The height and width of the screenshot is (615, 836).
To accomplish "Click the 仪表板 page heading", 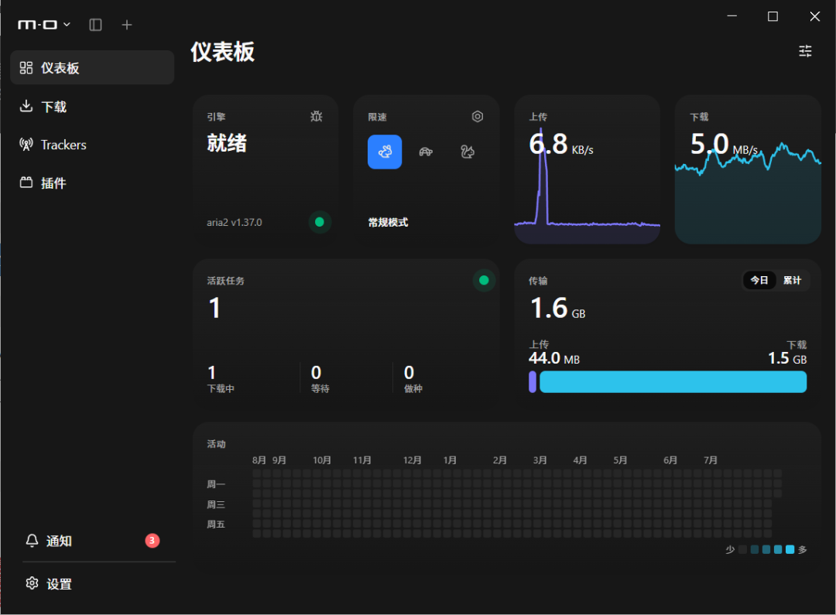I will 223,52.
